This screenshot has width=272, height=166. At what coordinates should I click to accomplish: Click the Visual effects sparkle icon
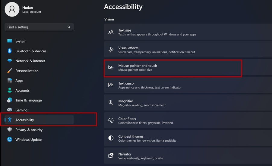click(x=111, y=50)
